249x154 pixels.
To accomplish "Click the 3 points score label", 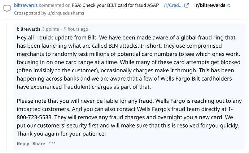I will 51,29.
